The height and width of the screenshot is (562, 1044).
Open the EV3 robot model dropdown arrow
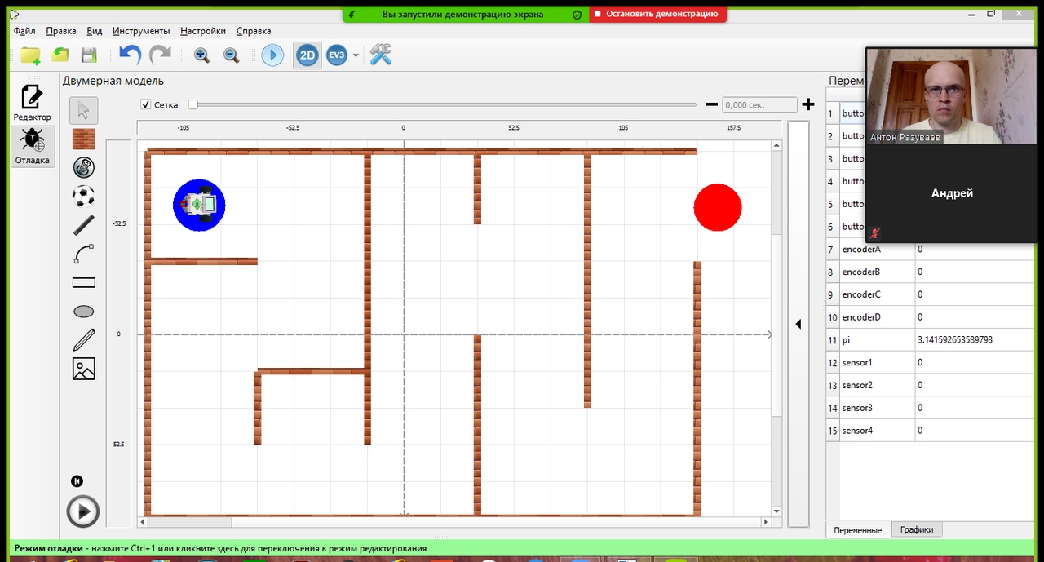[x=356, y=56]
